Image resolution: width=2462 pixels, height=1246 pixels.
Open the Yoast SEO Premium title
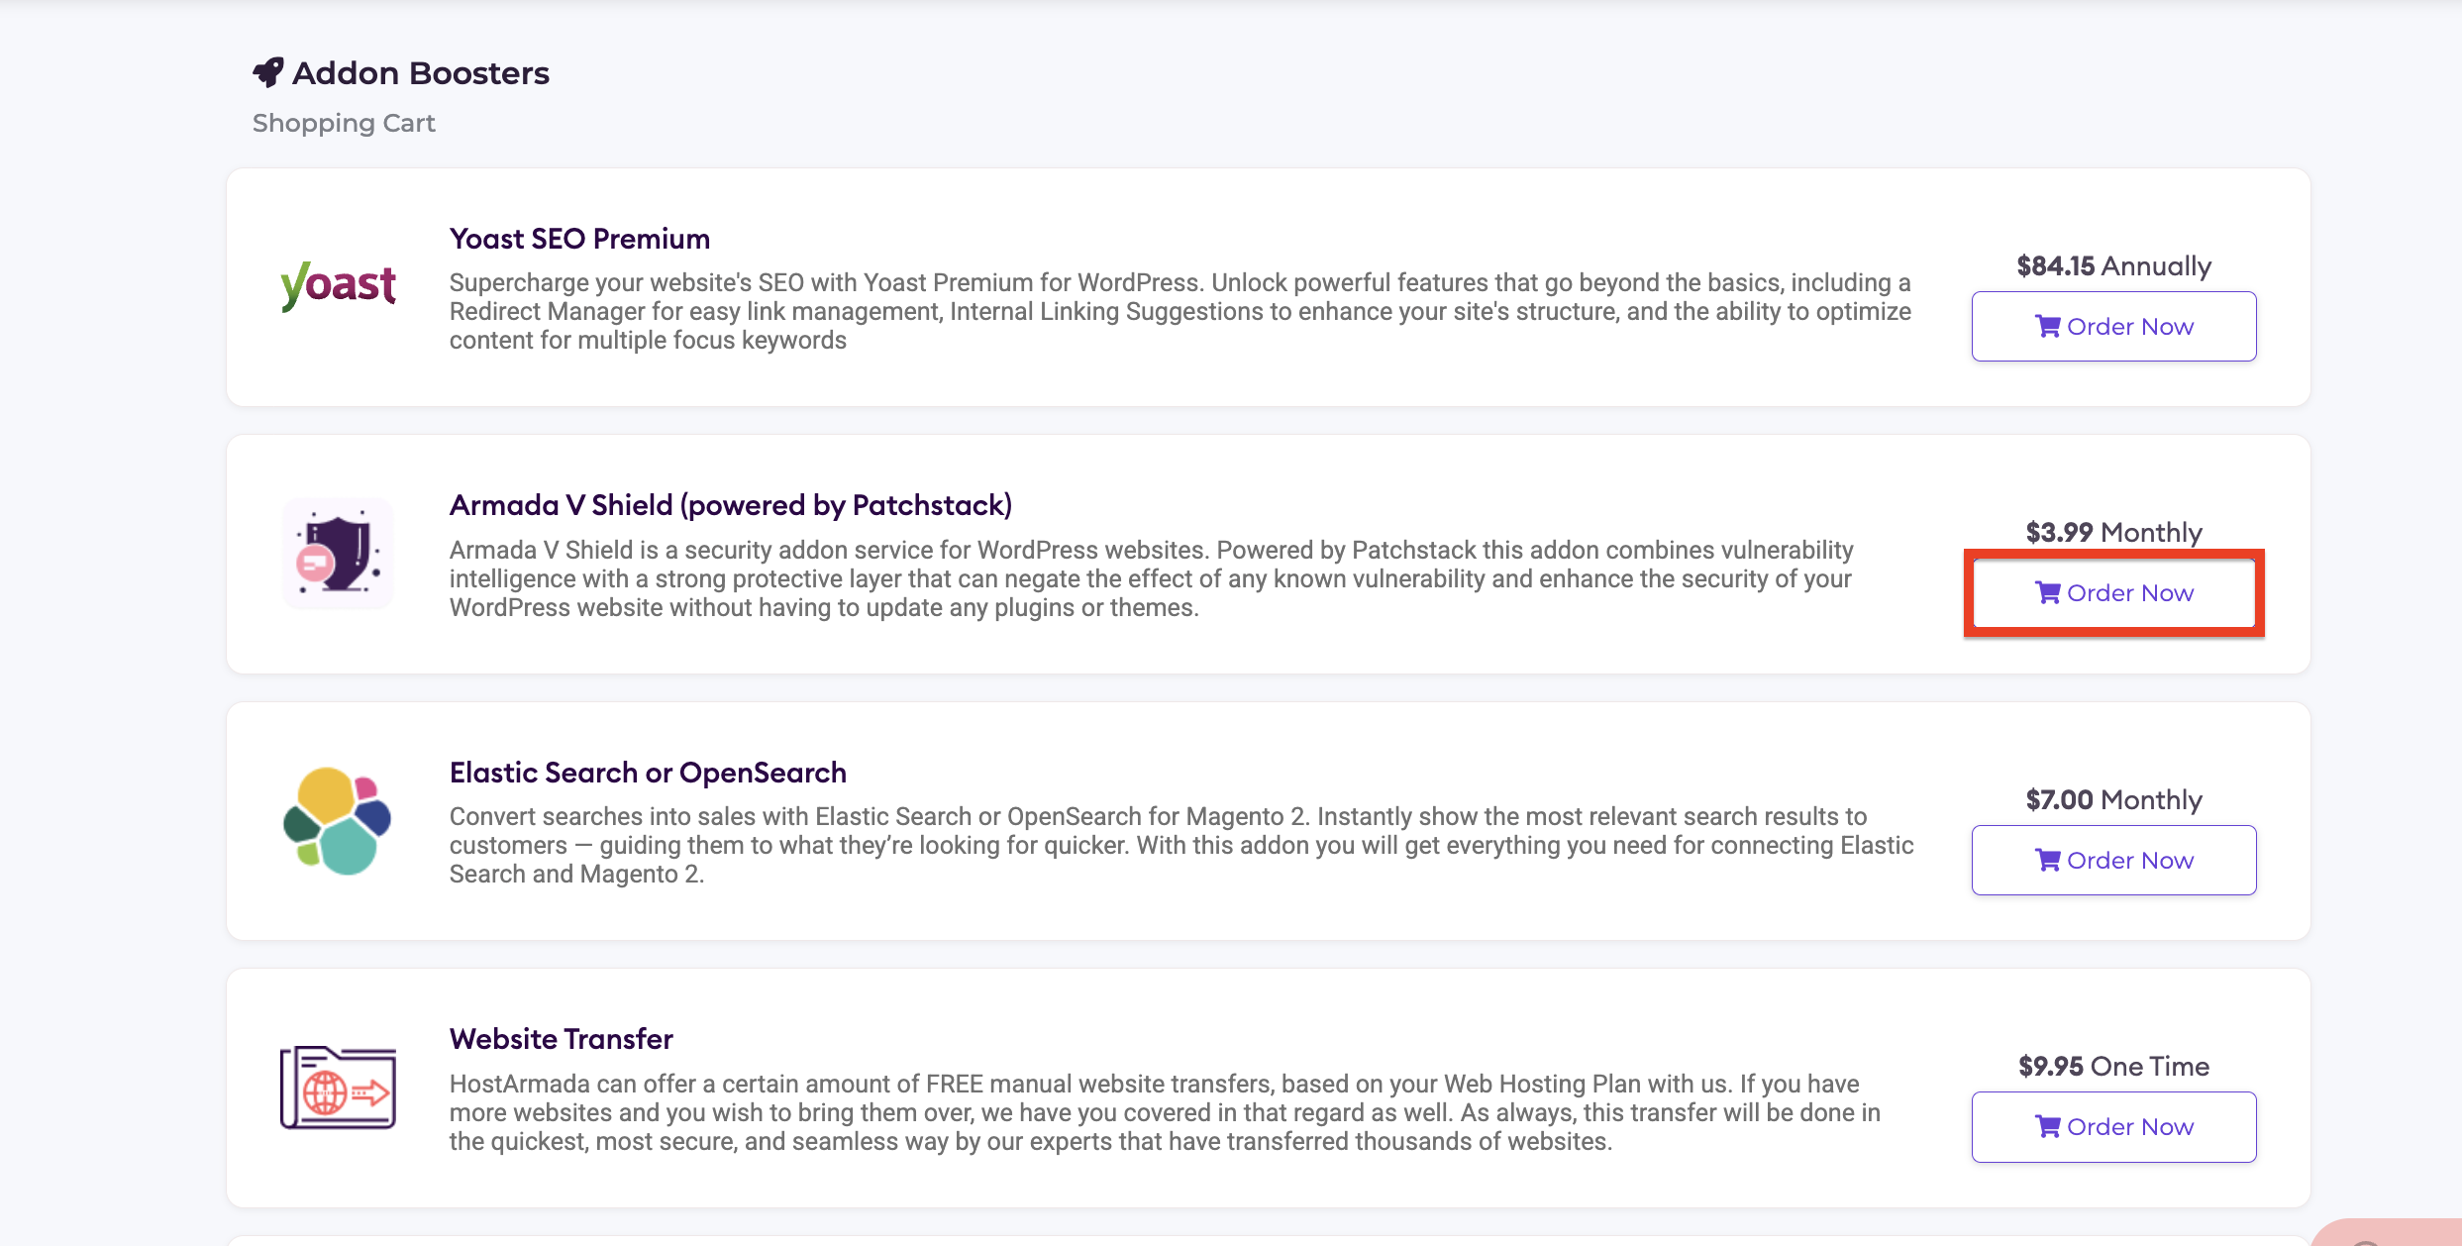(x=579, y=239)
